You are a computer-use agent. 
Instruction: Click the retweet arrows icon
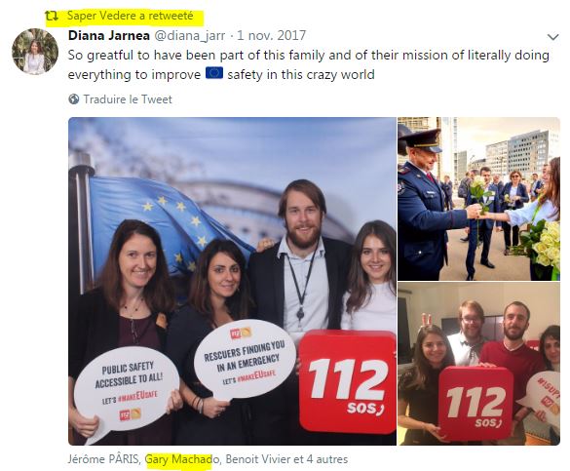point(52,16)
